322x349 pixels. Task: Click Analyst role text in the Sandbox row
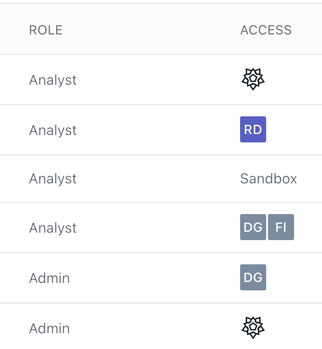[x=53, y=179]
